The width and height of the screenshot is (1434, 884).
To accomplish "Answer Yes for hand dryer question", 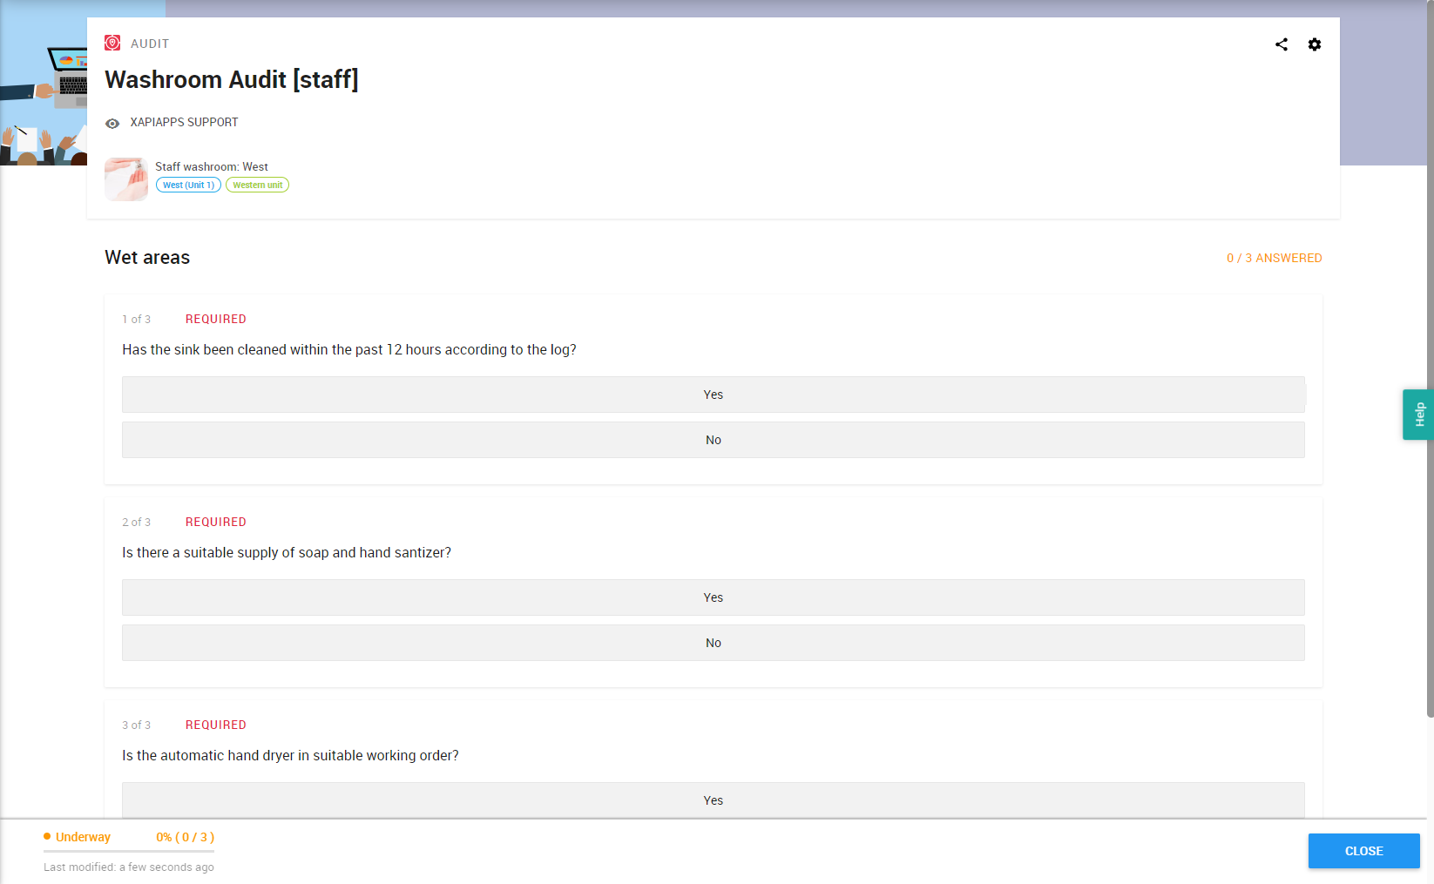I will [714, 800].
